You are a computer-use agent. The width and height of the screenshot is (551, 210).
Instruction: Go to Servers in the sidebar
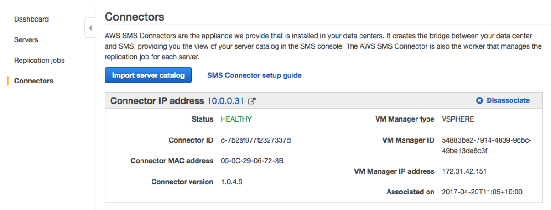pos(26,40)
